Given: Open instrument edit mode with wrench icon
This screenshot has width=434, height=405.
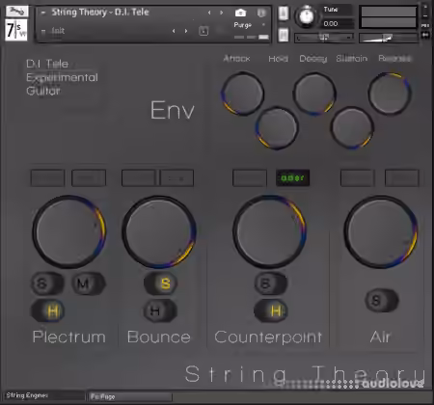Looking at the screenshot, I should (16, 12).
